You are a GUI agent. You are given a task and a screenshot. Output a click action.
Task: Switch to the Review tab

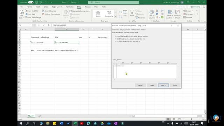(87, 7)
